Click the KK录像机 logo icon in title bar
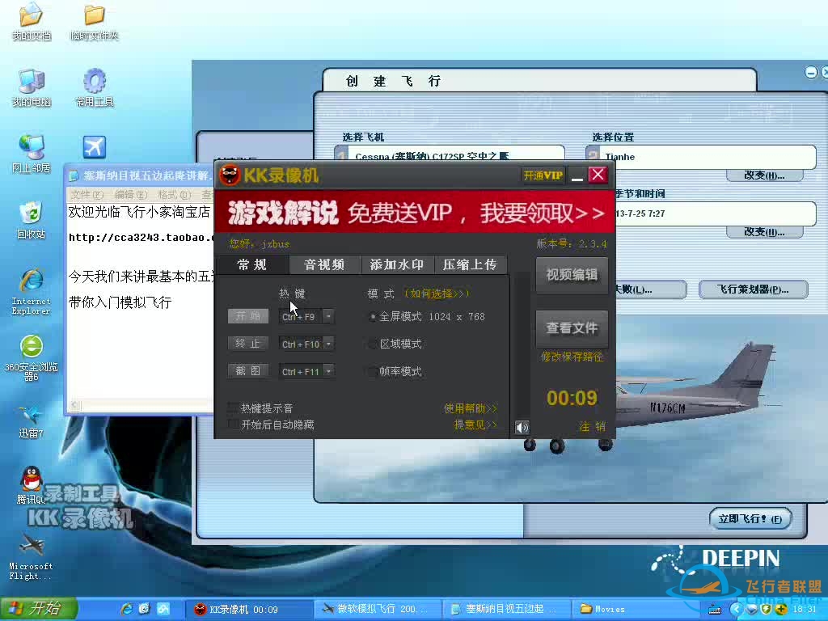828x621 pixels. coord(230,175)
